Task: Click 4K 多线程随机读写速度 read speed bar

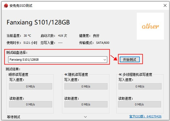Action: pyautogui.click(x=139, y=104)
